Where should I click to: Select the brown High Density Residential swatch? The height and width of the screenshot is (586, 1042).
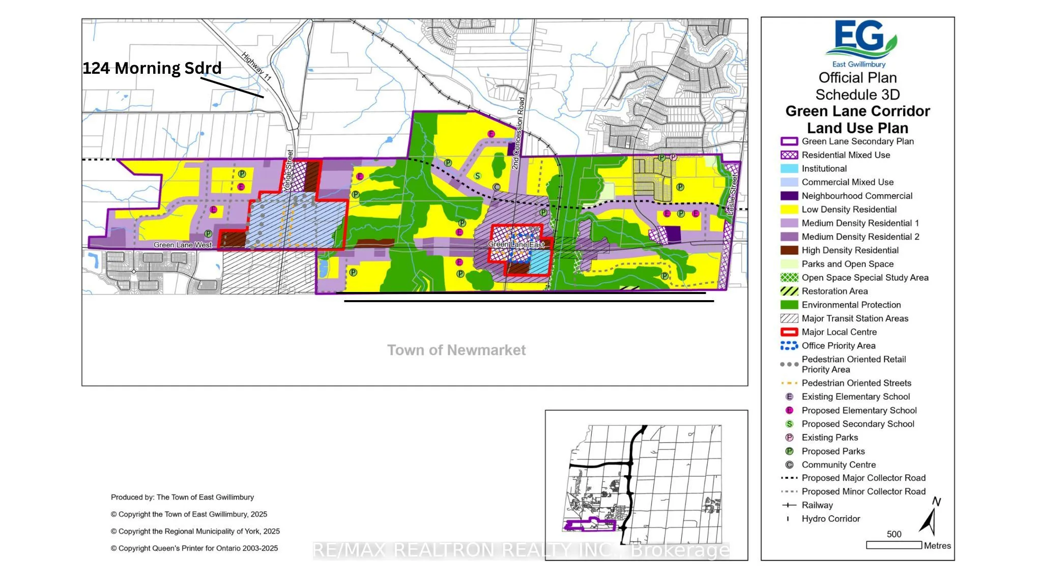(789, 250)
